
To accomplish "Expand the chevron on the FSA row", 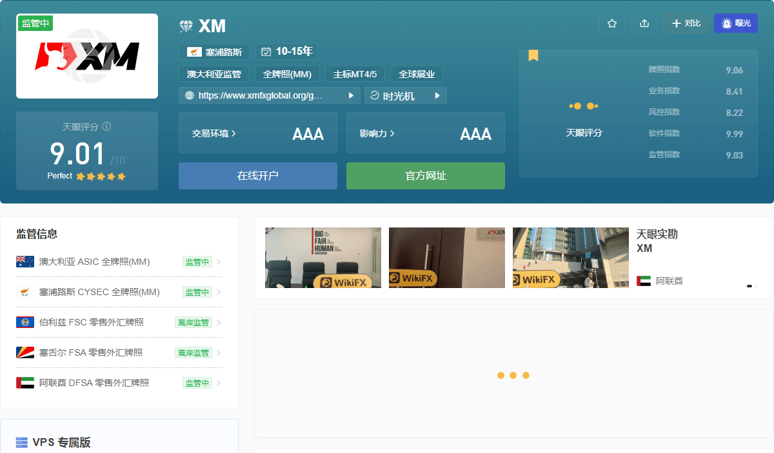I will (219, 352).
